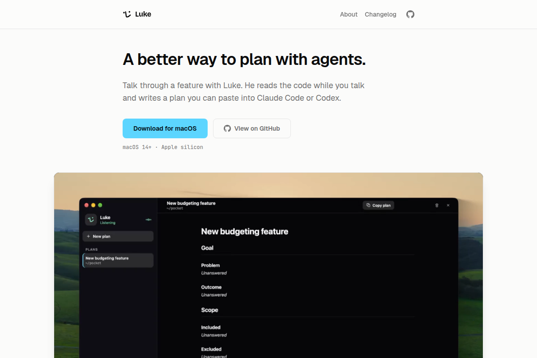The image size is (537, 358).
Task: Click the "Excluded" field label
Action: (x=211, y=349)
